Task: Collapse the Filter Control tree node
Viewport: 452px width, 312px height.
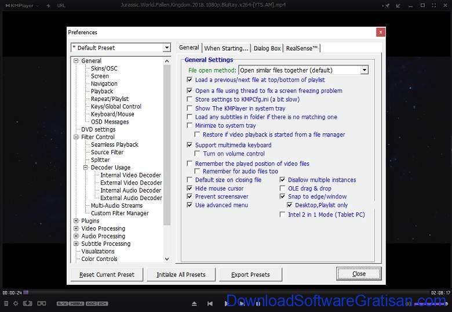Action: pyautogui.click(x=76, y=137)
